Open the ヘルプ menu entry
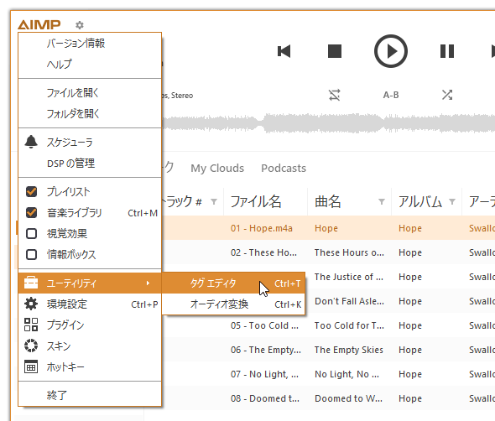This screenshot has height=421, width=495. (90, 64)
